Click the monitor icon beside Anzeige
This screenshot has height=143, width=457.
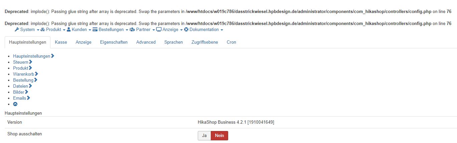tap(159, 30)
